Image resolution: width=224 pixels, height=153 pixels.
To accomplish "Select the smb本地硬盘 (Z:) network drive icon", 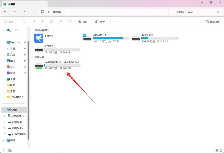I will [39, 66].
